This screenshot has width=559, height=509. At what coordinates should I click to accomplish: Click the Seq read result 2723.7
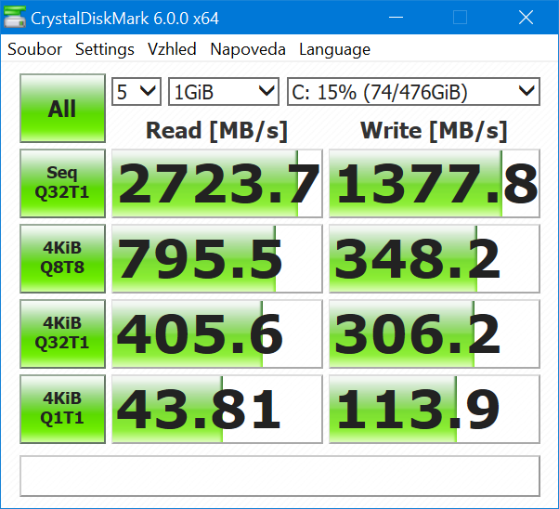click(216, 184)
